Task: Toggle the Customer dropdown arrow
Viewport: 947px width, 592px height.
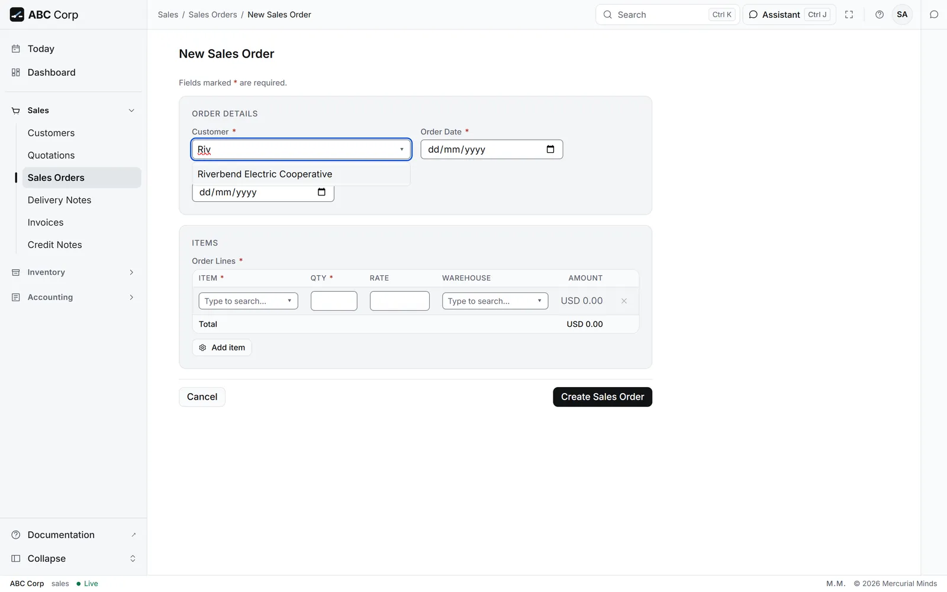Action: (x=402, y=149)
